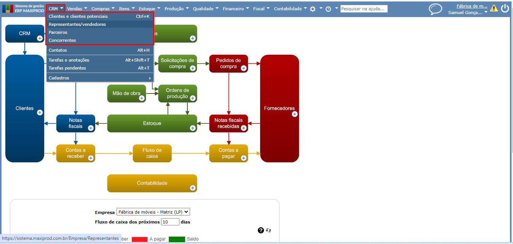The width and height of the screenshot is (513, 244).
Task: Open the Vendas dropdown menu
Action: (x=77, y=9)
